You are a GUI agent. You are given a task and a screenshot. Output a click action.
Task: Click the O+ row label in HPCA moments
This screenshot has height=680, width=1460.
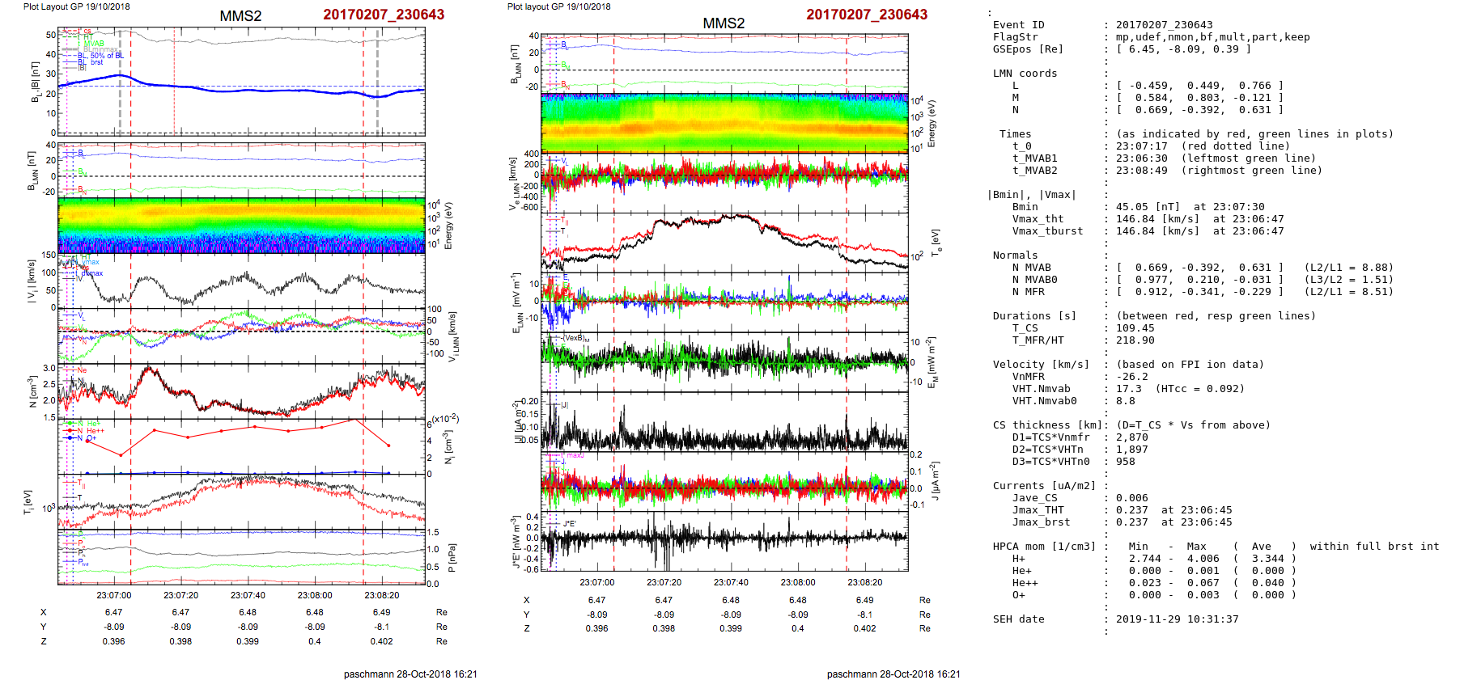click(1018, 595)
